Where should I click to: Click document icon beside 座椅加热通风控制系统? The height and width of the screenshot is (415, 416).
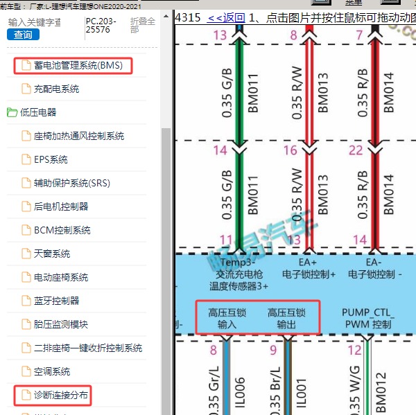point(26,136)
